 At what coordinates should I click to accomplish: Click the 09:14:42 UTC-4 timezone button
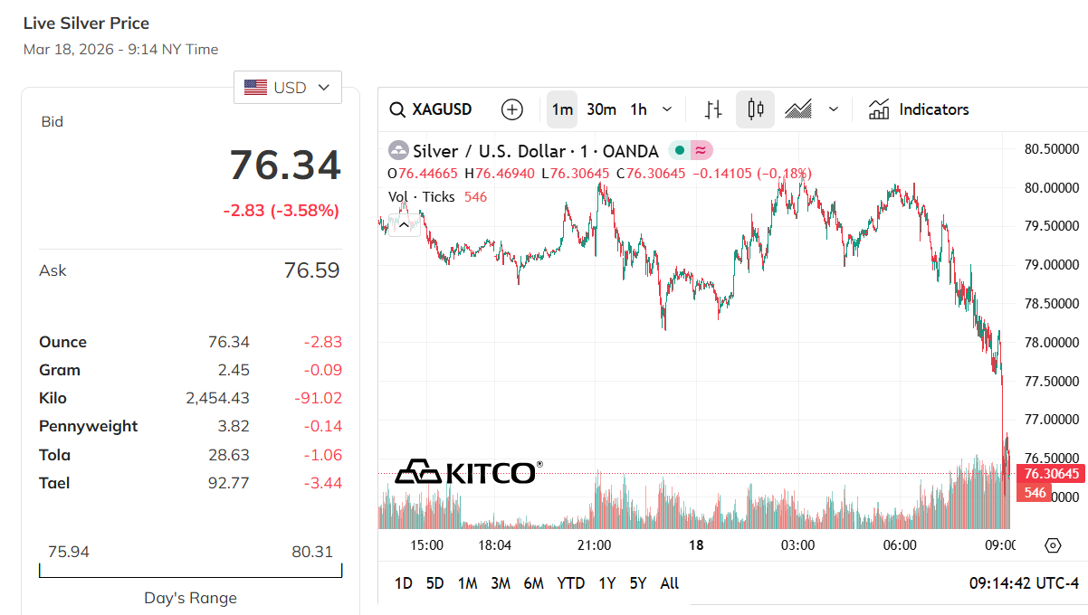pos(1024,583)
